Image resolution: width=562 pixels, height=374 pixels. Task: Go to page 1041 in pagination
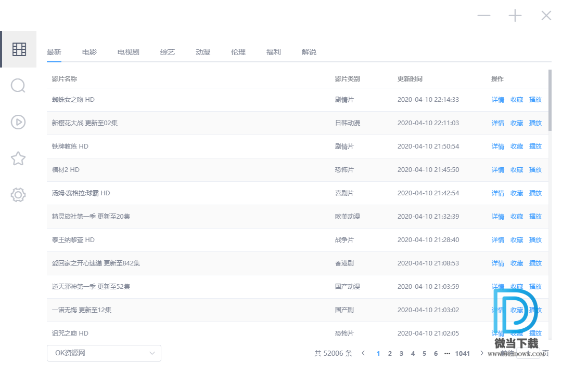point(462,353)
